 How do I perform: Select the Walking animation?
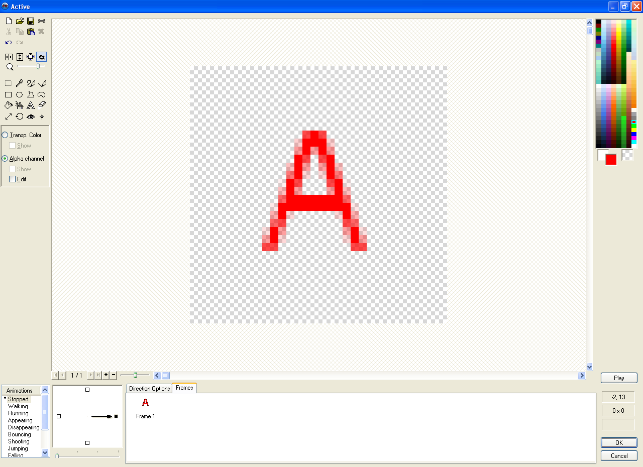click(18, 406)
